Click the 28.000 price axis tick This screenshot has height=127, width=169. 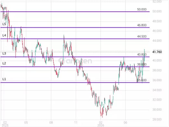157,120
